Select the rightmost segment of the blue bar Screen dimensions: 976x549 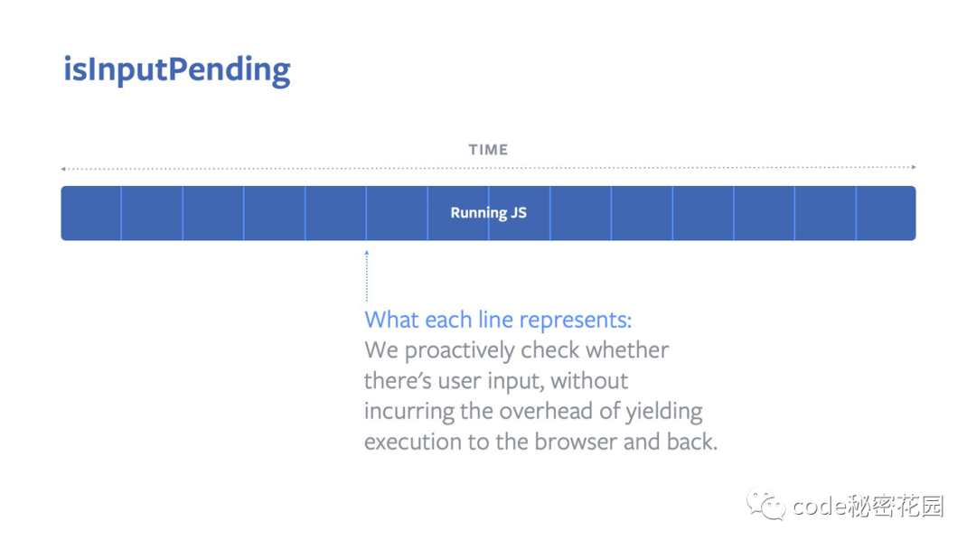(886, 213)
